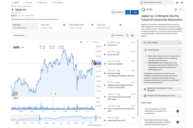Select the Summary tab
This screenshot has height=128, width=193.
[x=25, y=26]
